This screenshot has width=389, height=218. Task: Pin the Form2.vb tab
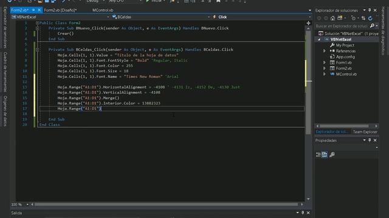(x=33, y=10)
